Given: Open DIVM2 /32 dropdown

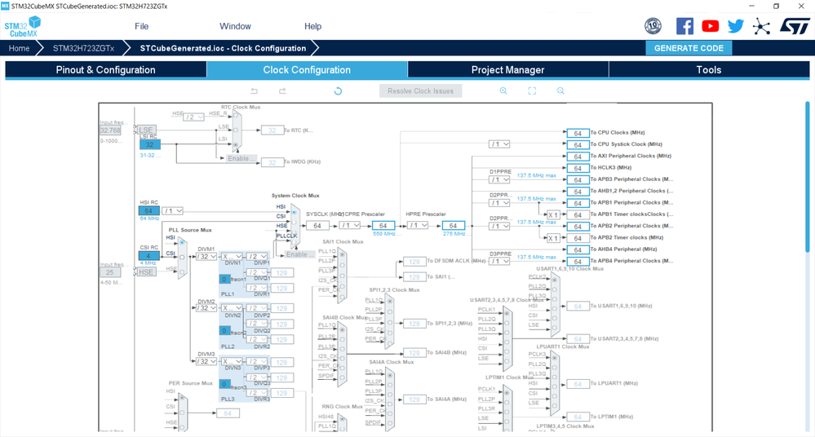Looking at the screenshot, I should coord(206,308).
